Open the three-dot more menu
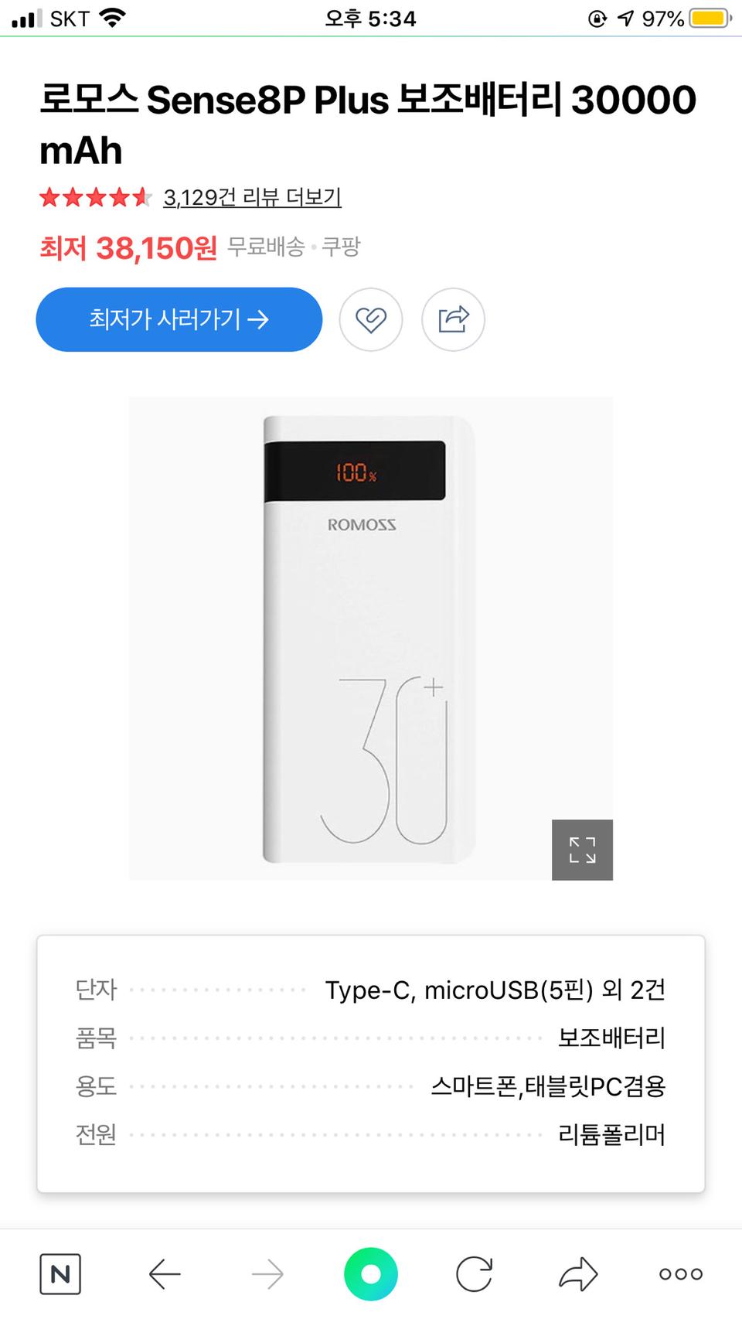Viewport: 742px width, 1319px height. pyautogui.click(x=681, y=1273)
